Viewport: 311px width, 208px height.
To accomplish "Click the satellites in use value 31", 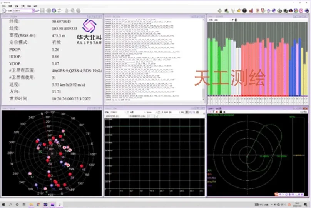I will [x=54, y=77].
